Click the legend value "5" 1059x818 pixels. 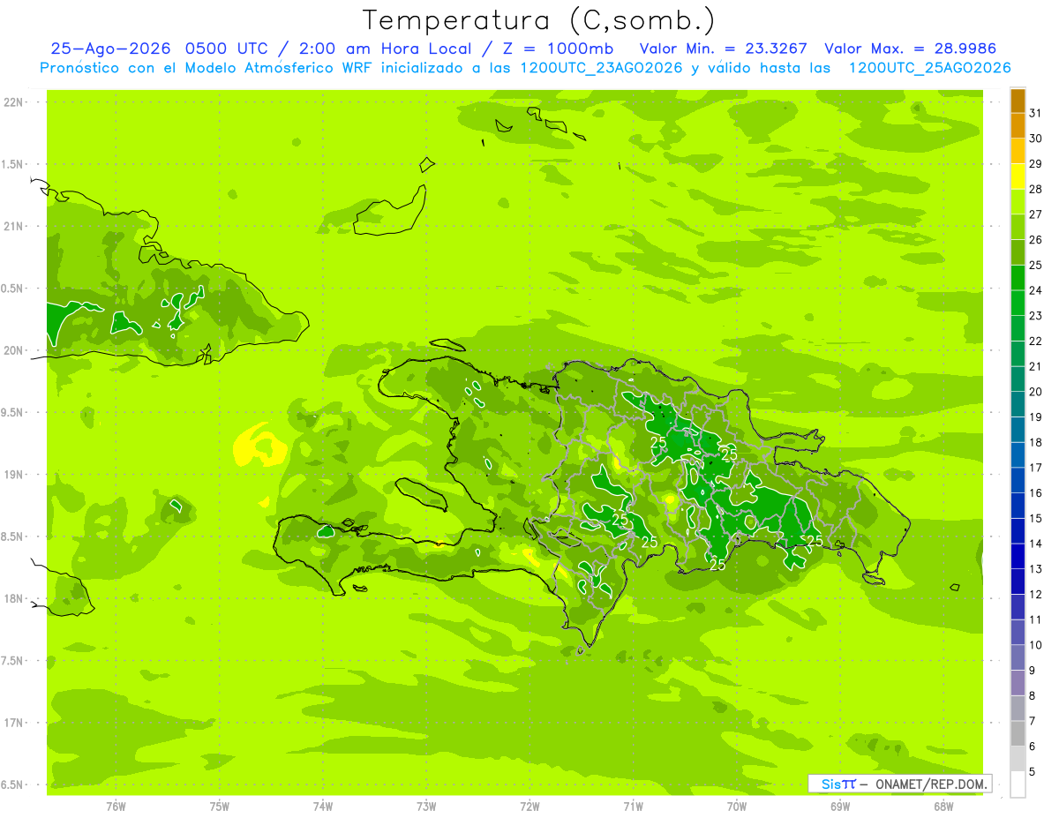(1033, 772)
